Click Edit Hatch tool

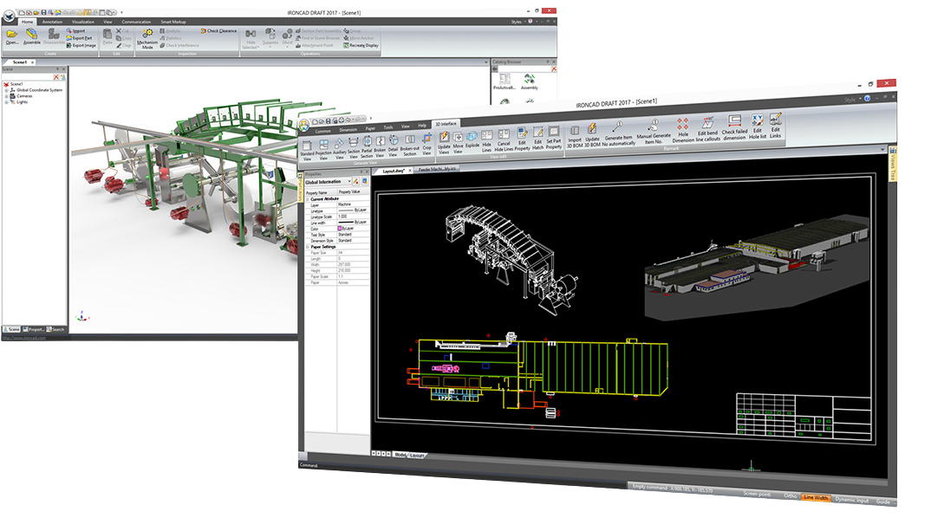point(538,139)
